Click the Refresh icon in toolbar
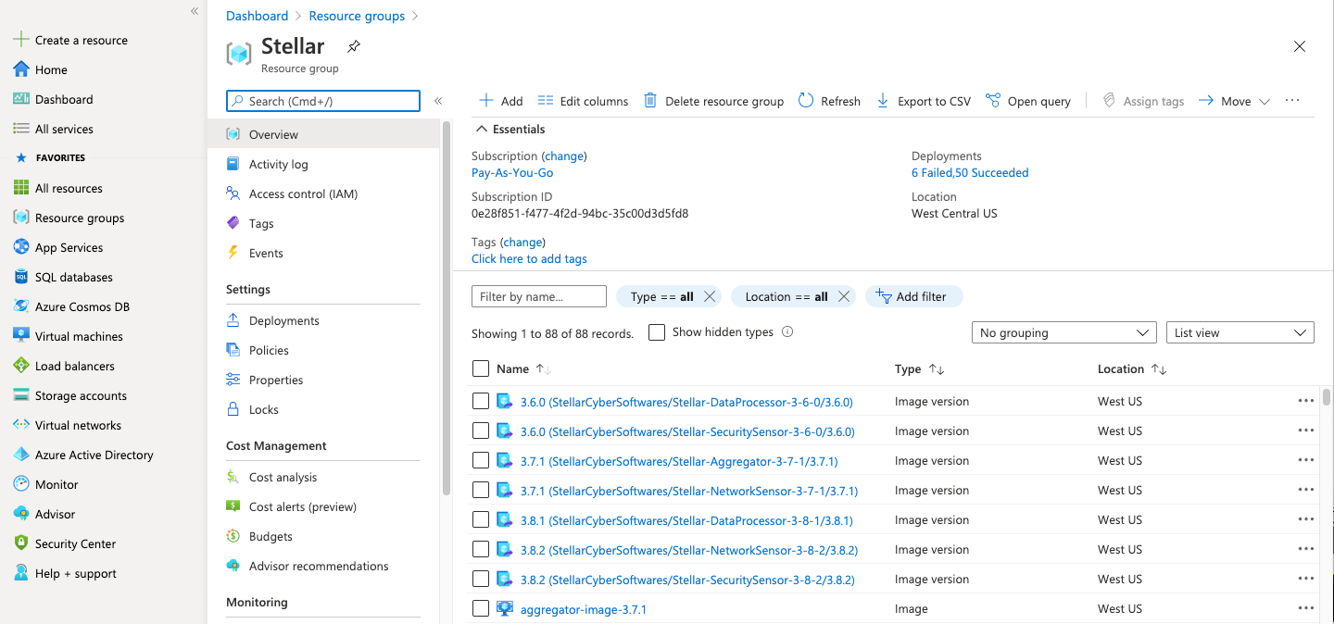Viewport: 1334px width, 624px height. click(x=806, y=101)
